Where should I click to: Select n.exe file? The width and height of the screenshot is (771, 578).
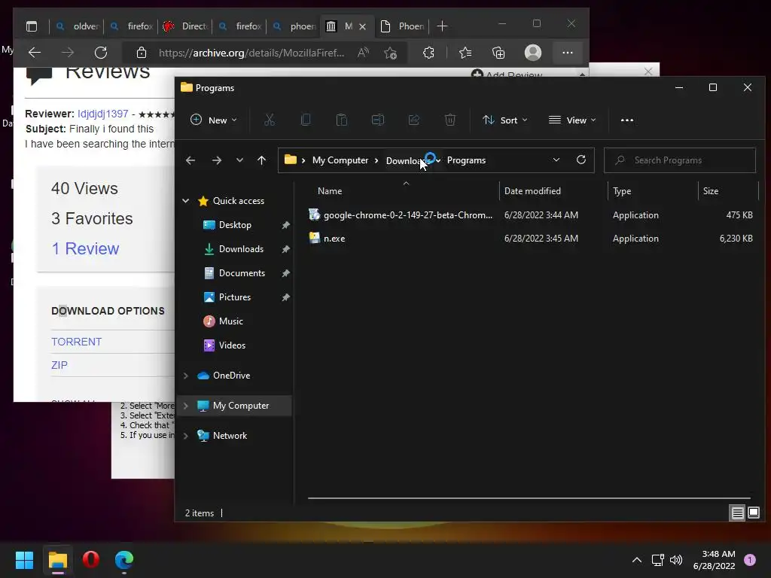334,239
